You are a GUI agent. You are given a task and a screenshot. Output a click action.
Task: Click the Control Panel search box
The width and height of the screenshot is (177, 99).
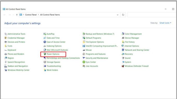(x=152, y=15)
